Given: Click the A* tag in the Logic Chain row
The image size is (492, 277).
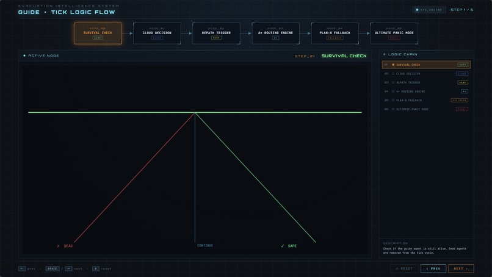Looking at the screenshot, I should click(465, 92).
